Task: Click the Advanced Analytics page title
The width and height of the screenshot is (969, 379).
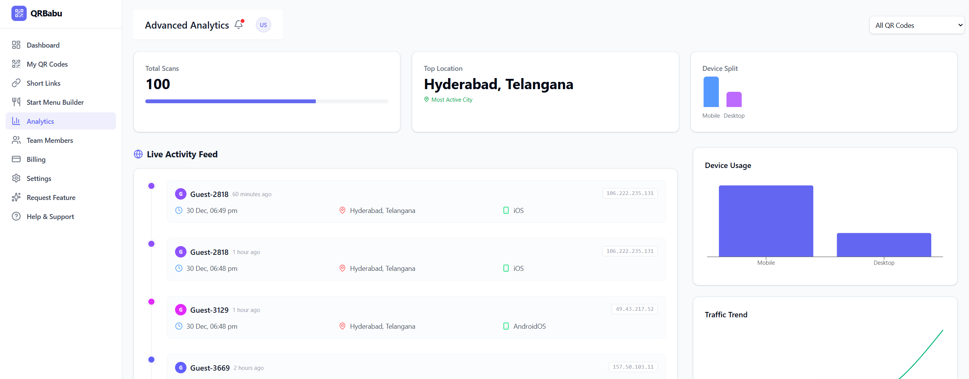Action: tap(187, 25)
